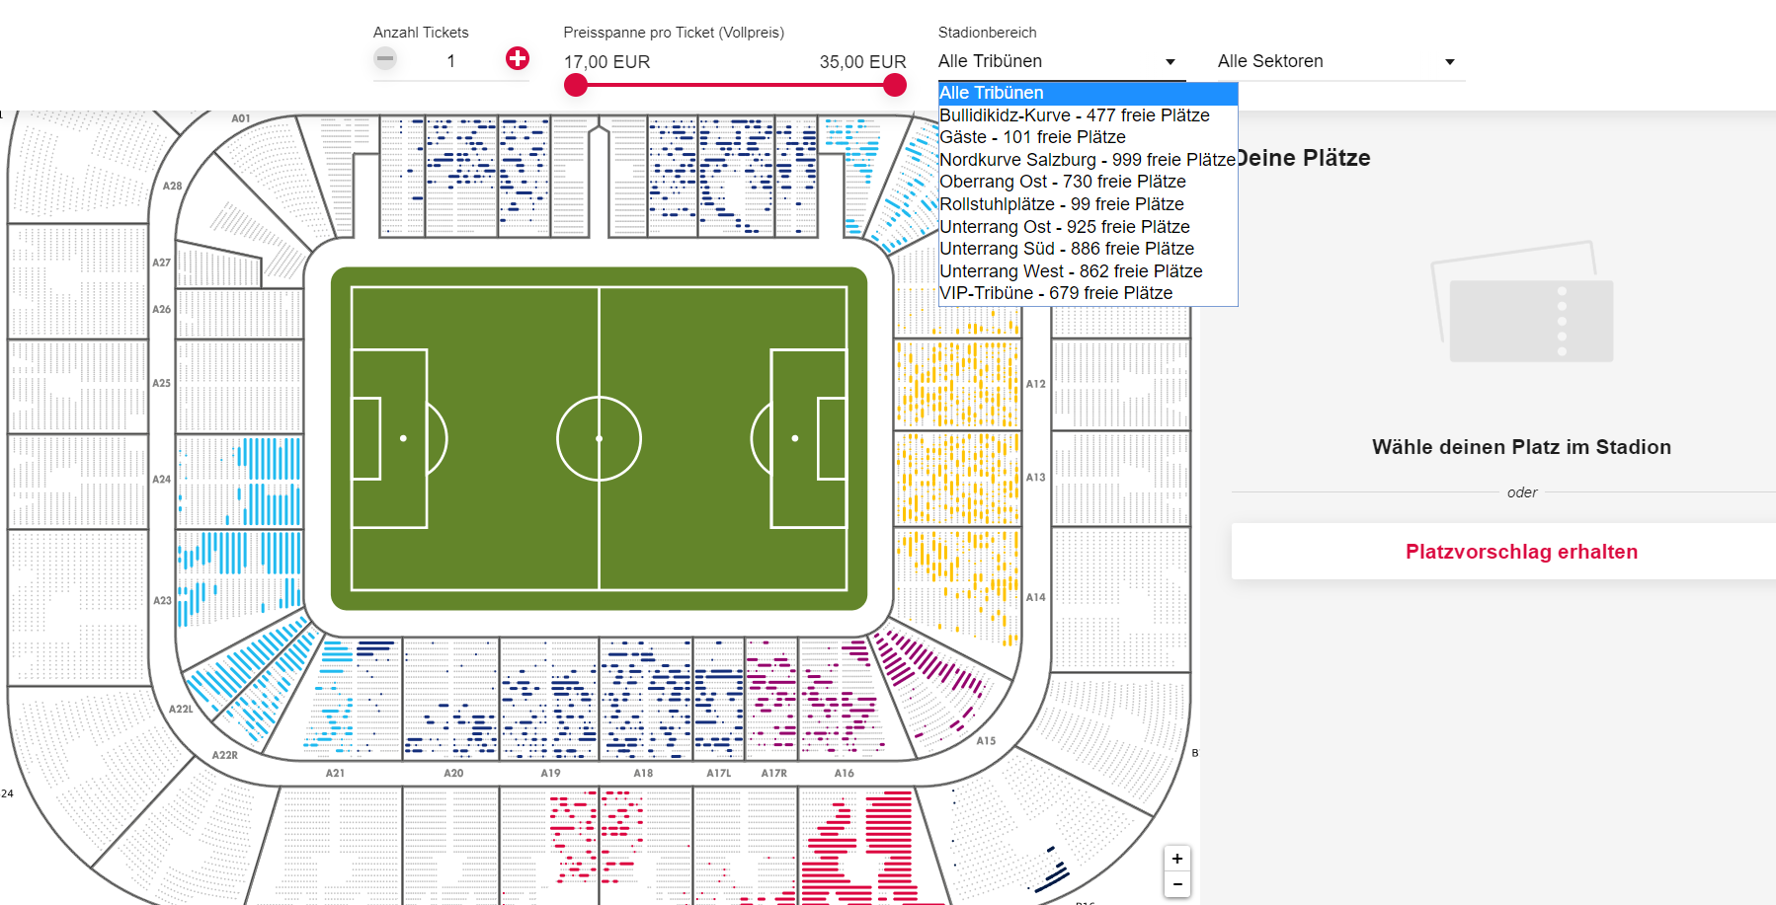
Task: Click sector A13 yellow seating area
Action: click(957, 478)
